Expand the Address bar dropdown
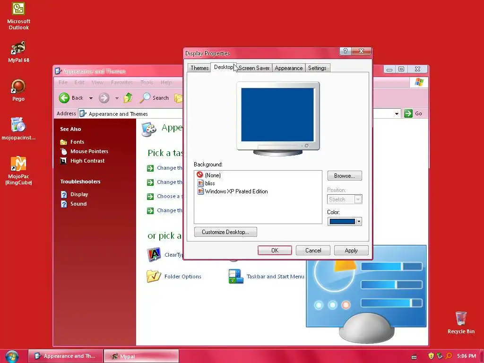 (397, 113)
